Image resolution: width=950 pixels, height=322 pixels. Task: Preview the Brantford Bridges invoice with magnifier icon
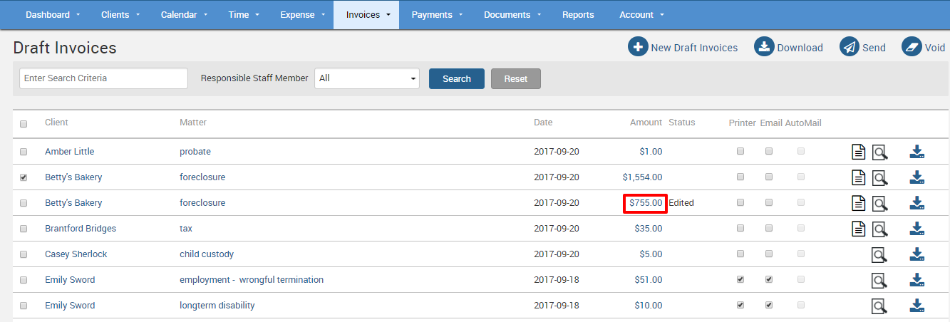click(x=880, y=229)
